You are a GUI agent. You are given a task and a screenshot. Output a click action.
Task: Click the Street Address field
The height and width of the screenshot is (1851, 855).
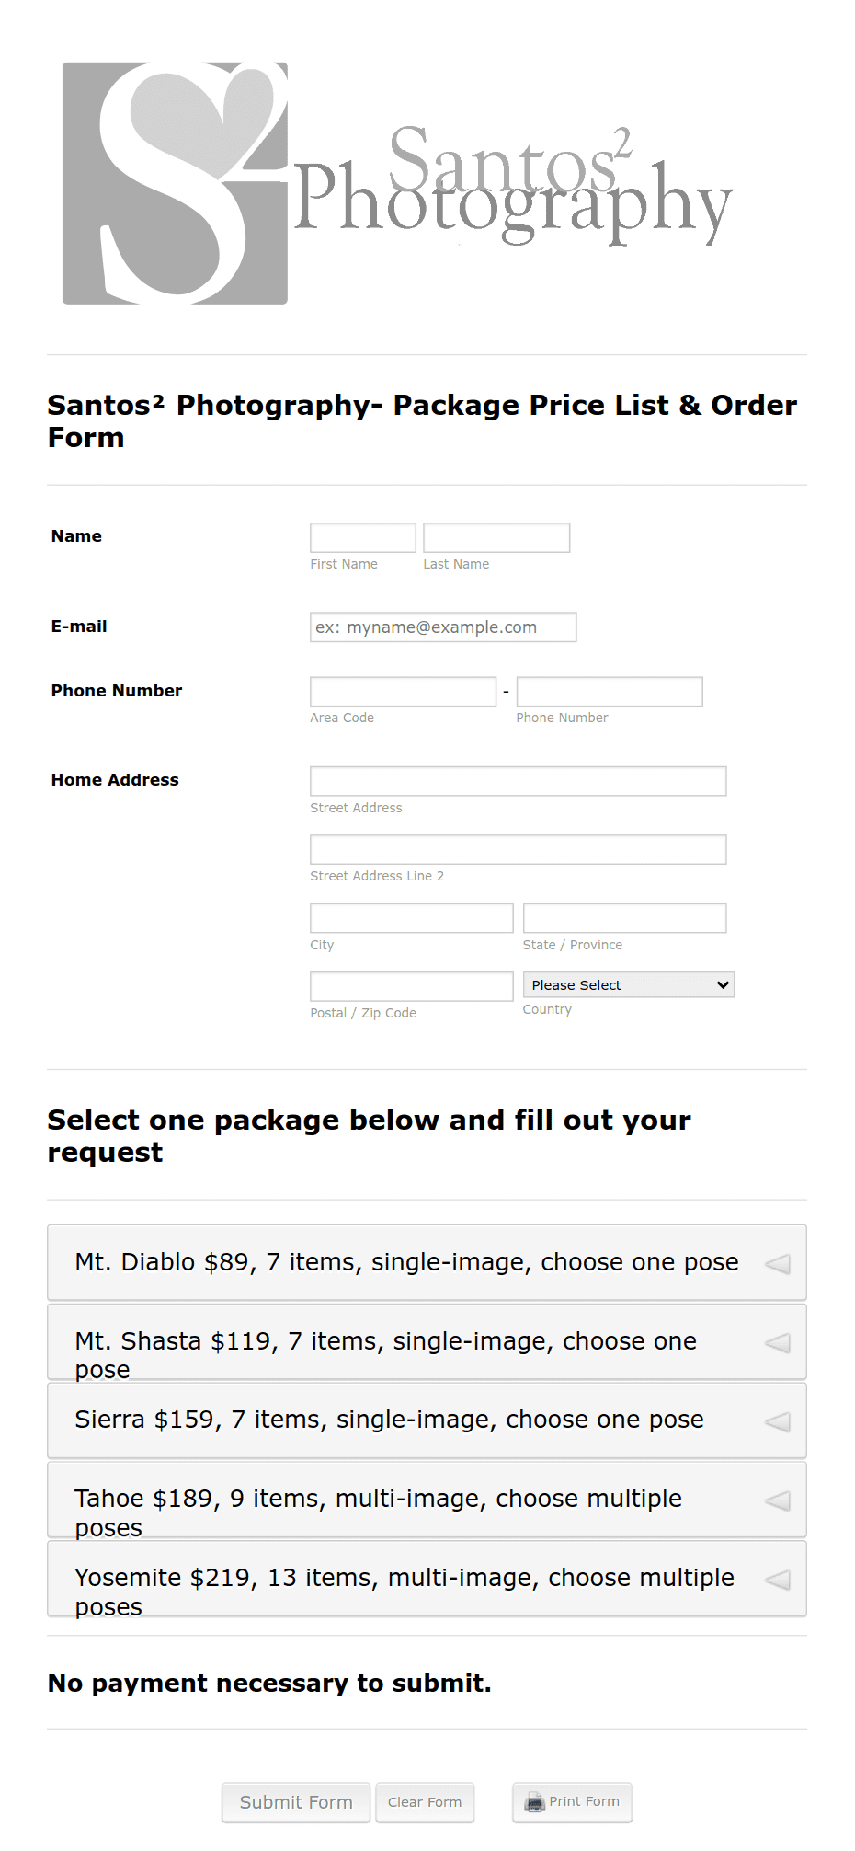[518, 780]
